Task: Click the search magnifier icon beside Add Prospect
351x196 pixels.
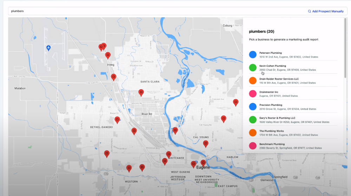Action: (309, 11)
